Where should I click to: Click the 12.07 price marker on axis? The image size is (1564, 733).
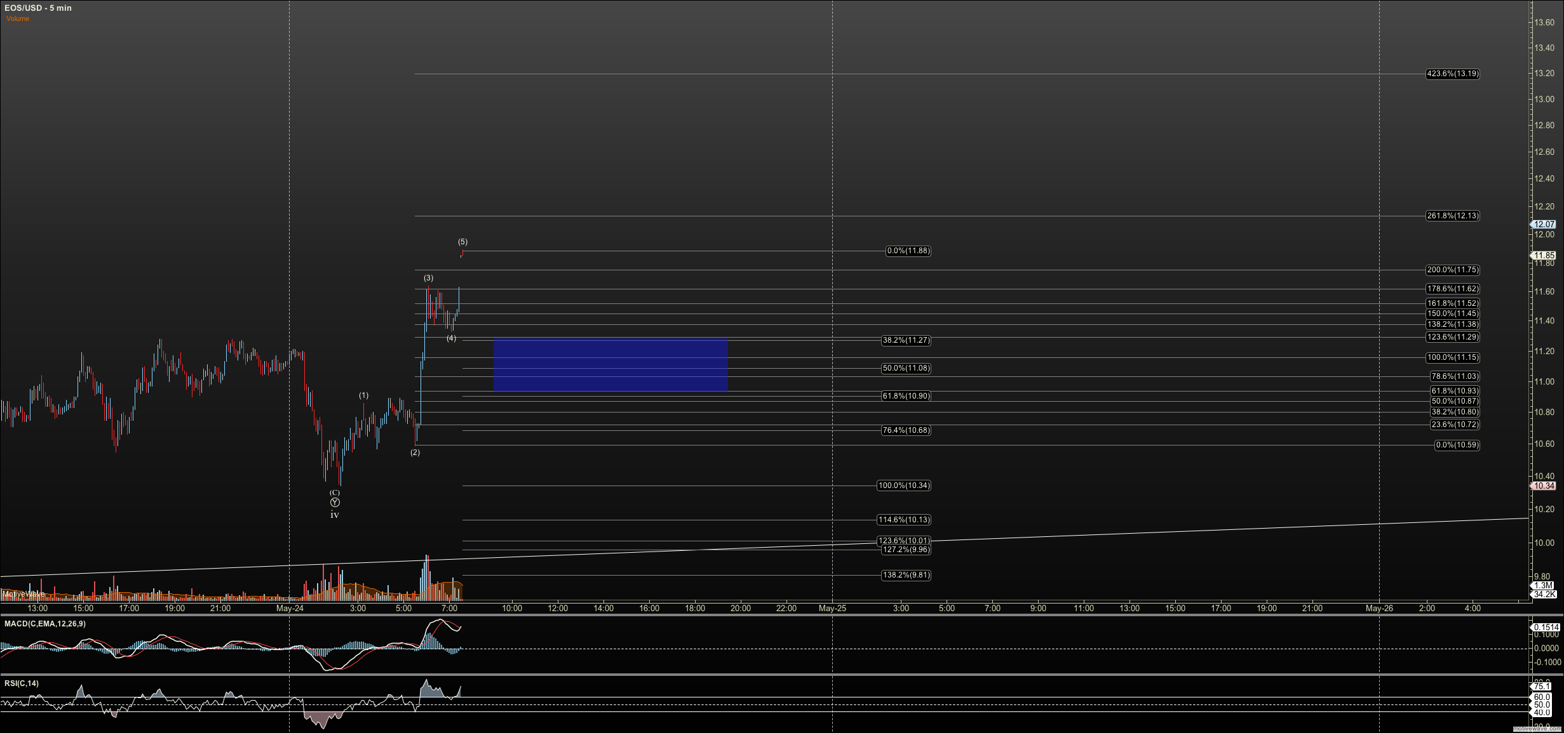point(1544,224)
